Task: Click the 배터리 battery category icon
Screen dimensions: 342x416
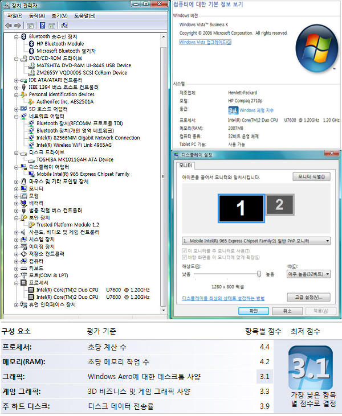Action: point(23,203)
